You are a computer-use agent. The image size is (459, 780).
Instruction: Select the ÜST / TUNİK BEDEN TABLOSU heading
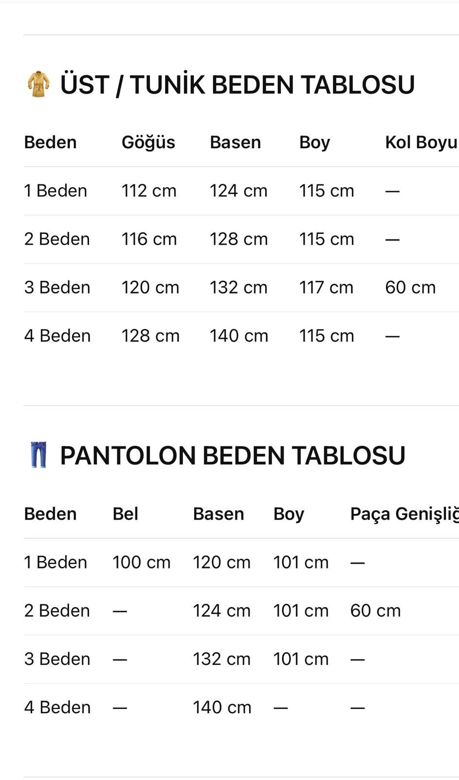point(237,85)
